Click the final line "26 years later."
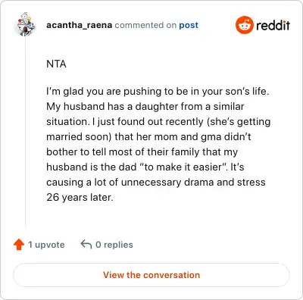This screenshot has width=303, height=300. coord(80,197)
